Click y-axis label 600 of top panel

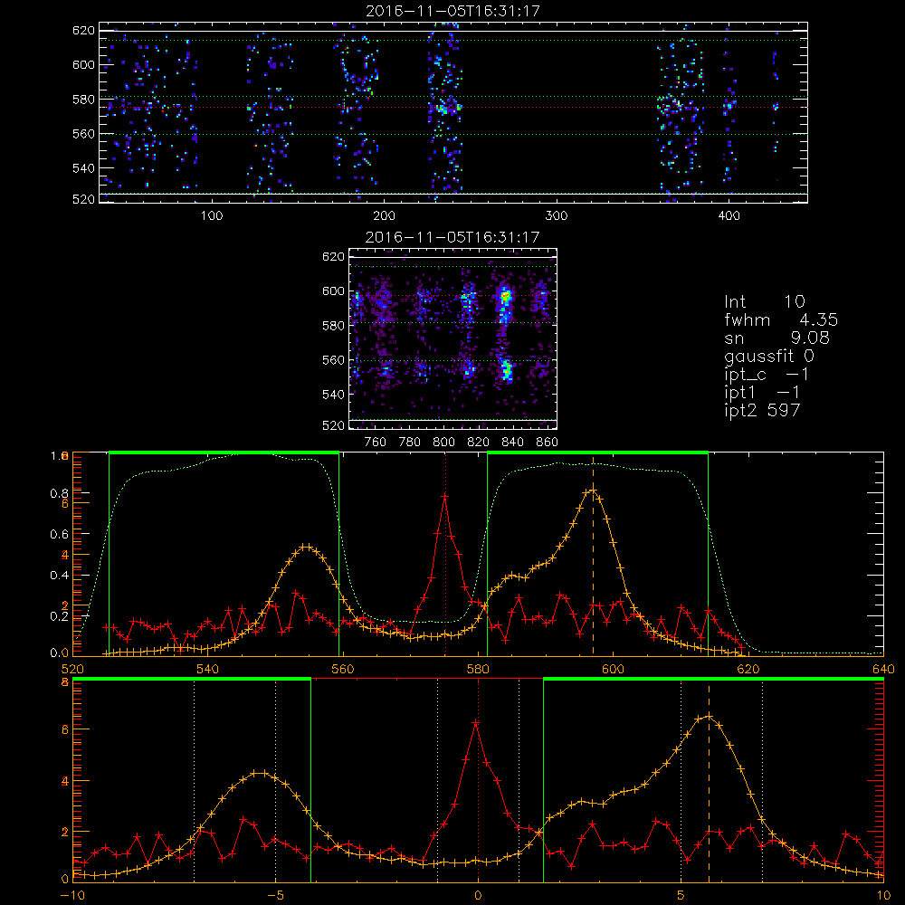pyautogui.click(x=83, y=64)
